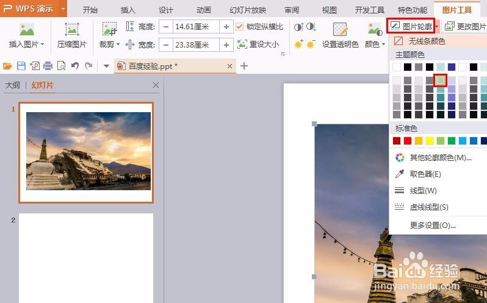Click the Picture Outline button

411,26
